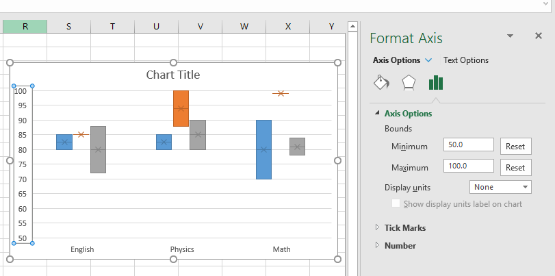Click the Minimum bound input field
This screenshot has height=276, width=555.
(x=468, y=145)
